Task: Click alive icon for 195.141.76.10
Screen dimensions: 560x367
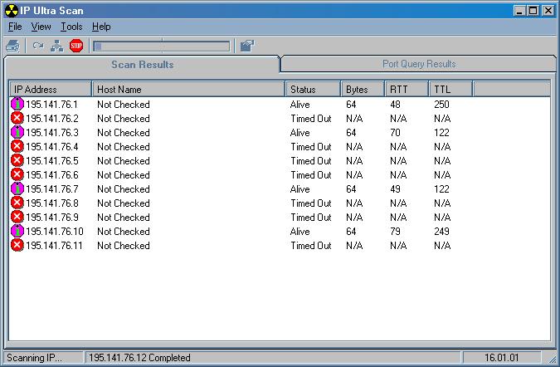Action: pos(17,231)
